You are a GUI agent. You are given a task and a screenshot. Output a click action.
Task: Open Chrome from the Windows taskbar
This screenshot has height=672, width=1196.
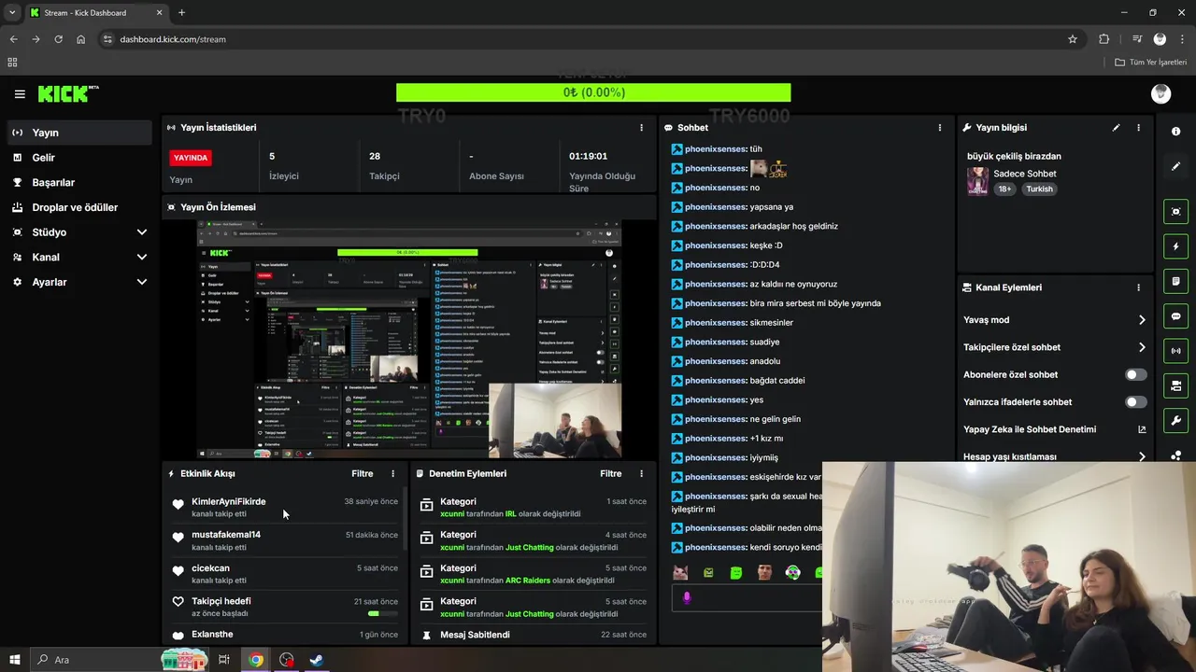click(x=255, y=660)
